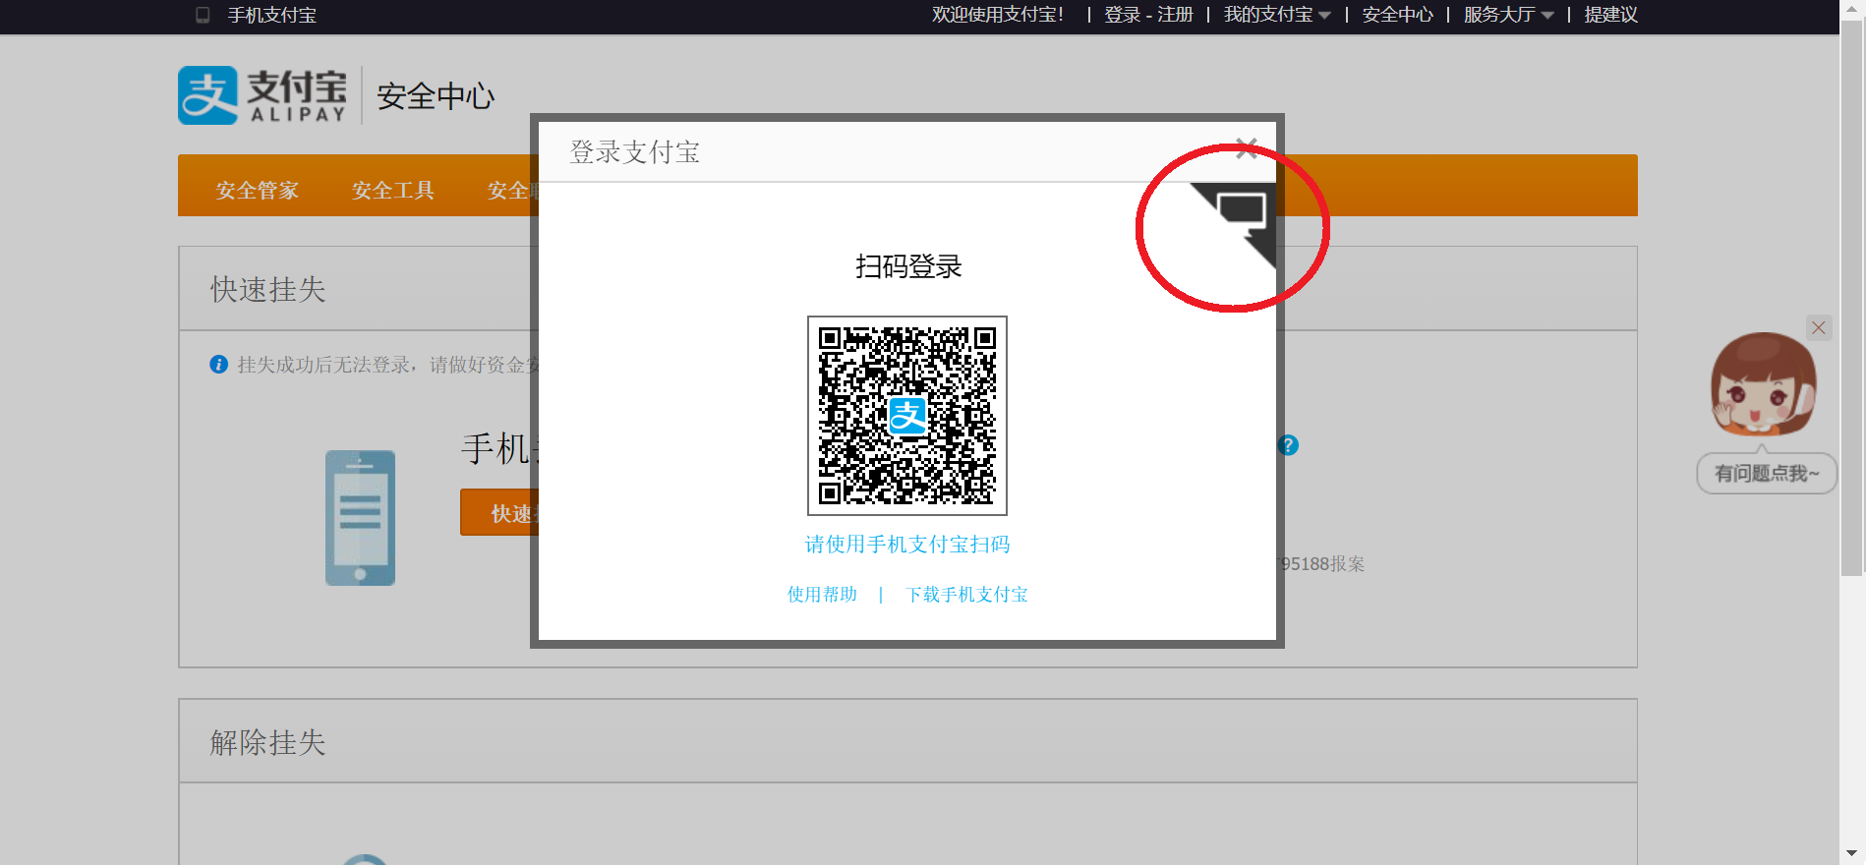Click the 注册 link in the top bar
This screenshot has height=865, width=1866.
pyautogui.click(x=1175, y=15)
